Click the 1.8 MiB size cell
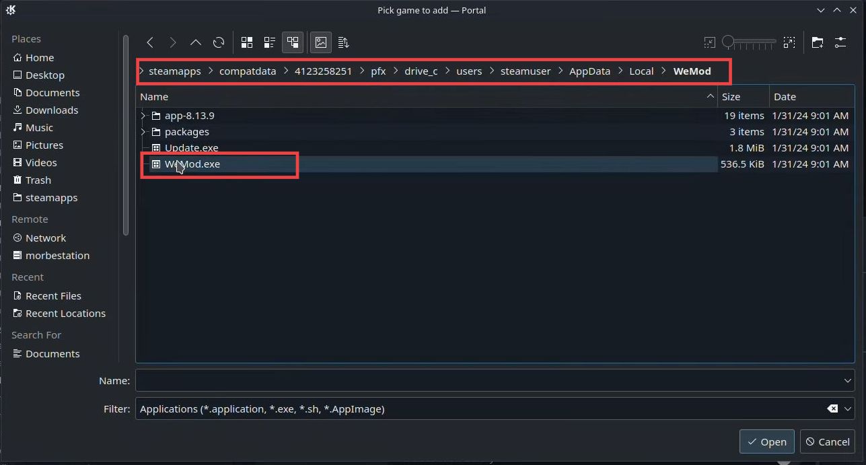 click(x=747, y=148)
